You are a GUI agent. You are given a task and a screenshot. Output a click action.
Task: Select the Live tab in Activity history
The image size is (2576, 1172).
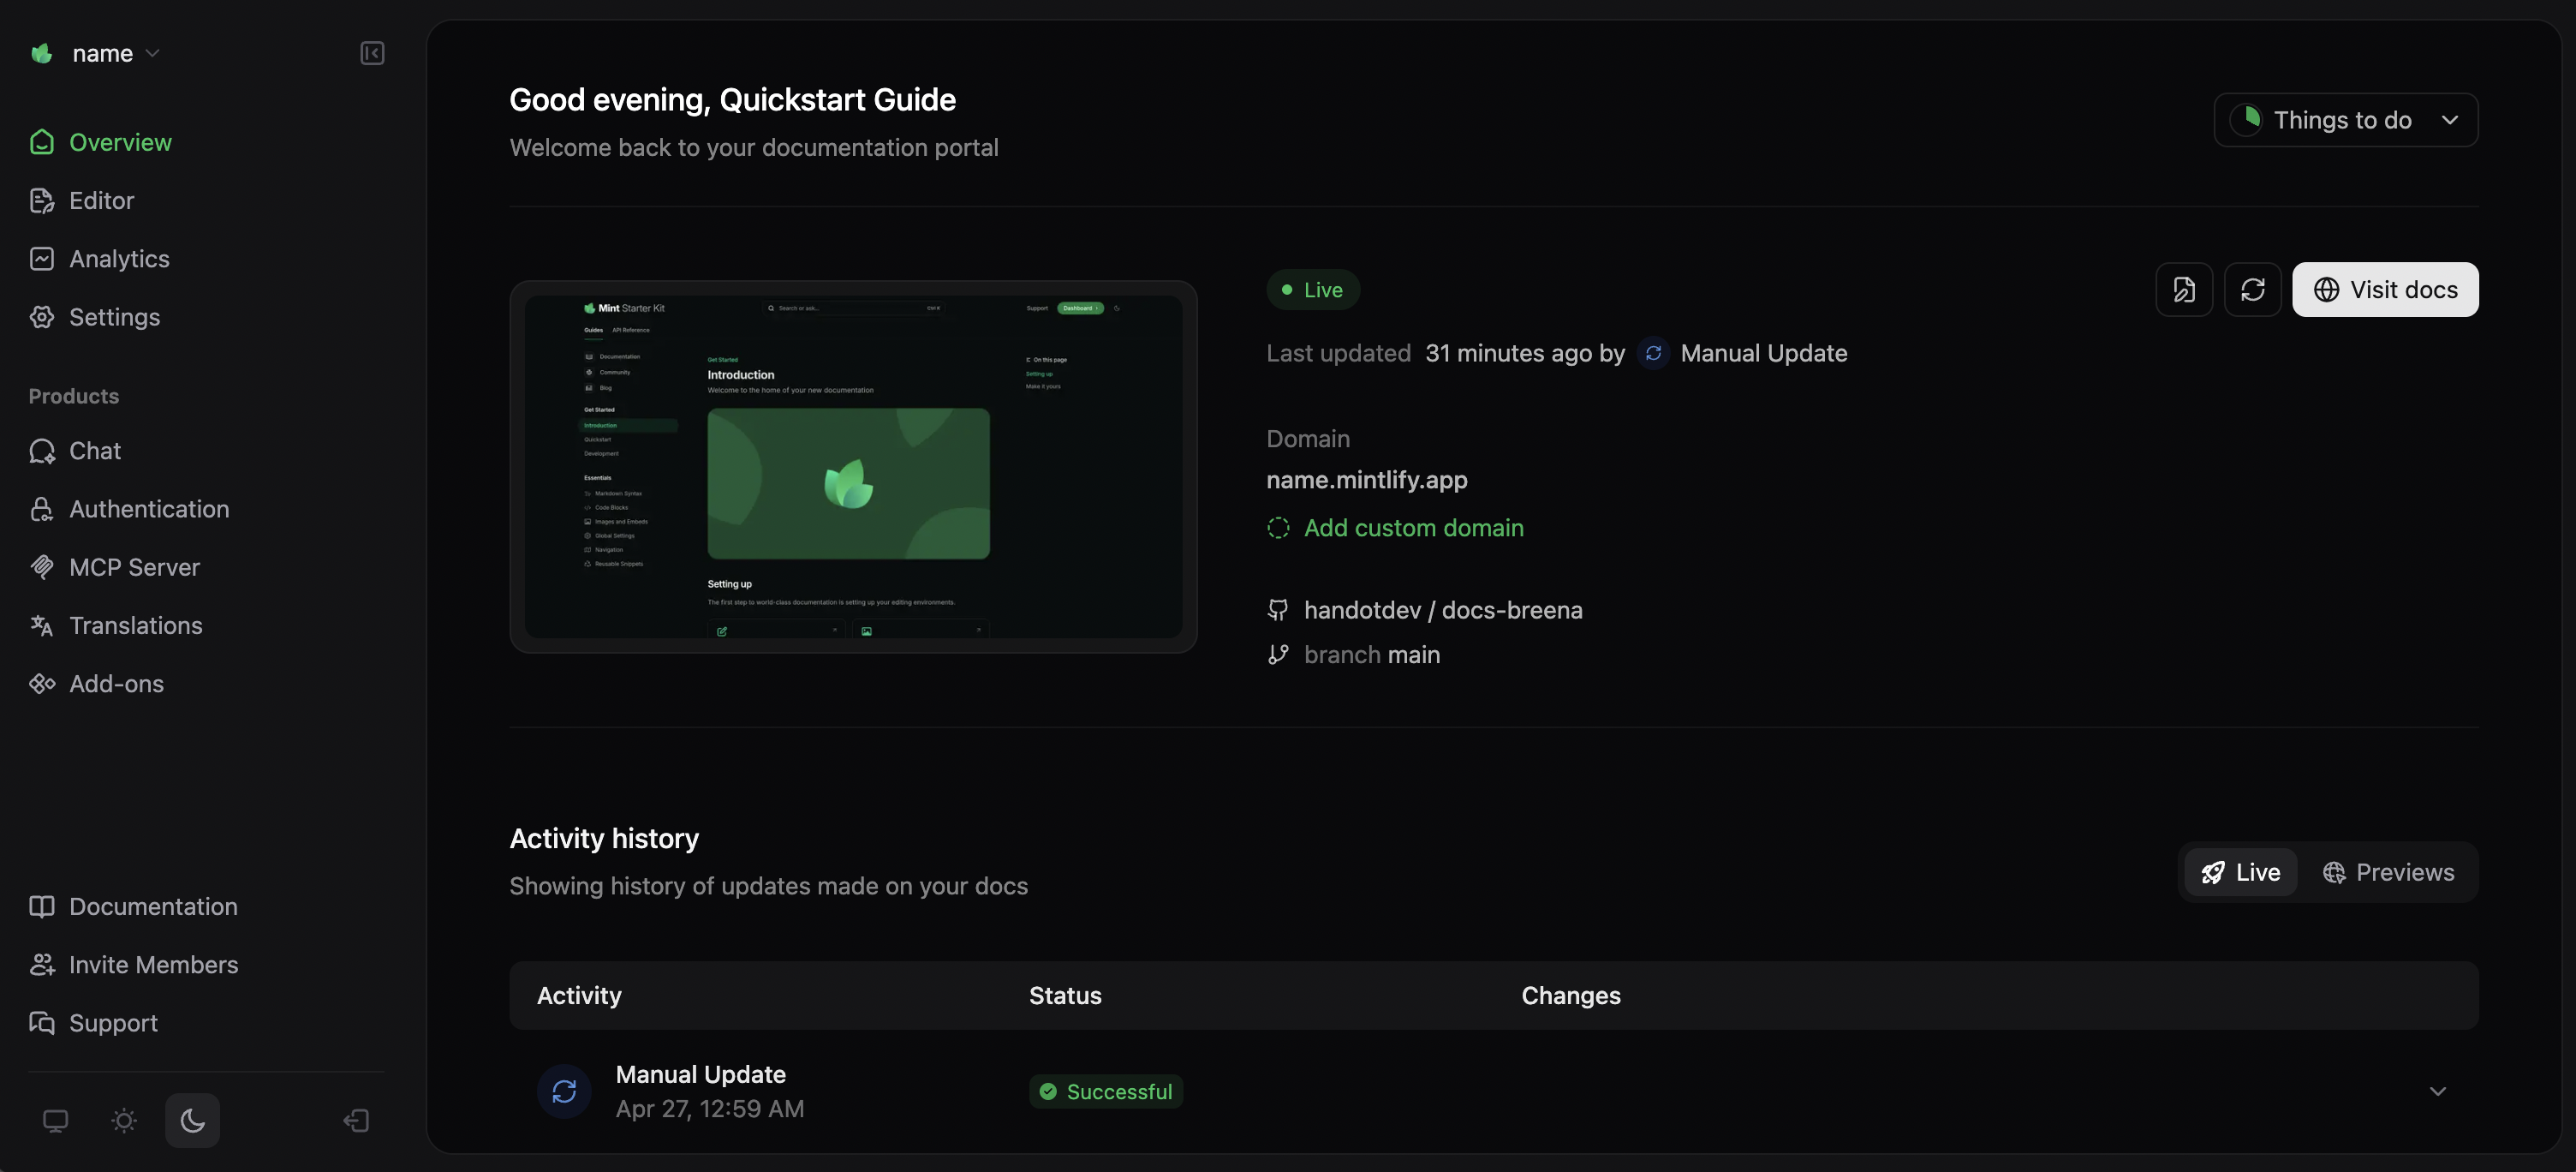coord(2240,872)
